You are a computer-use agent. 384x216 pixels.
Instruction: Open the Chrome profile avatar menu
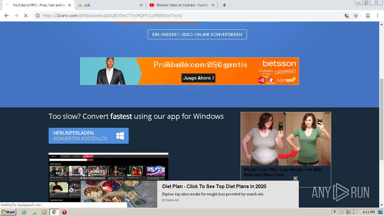[x=367, y=16]
